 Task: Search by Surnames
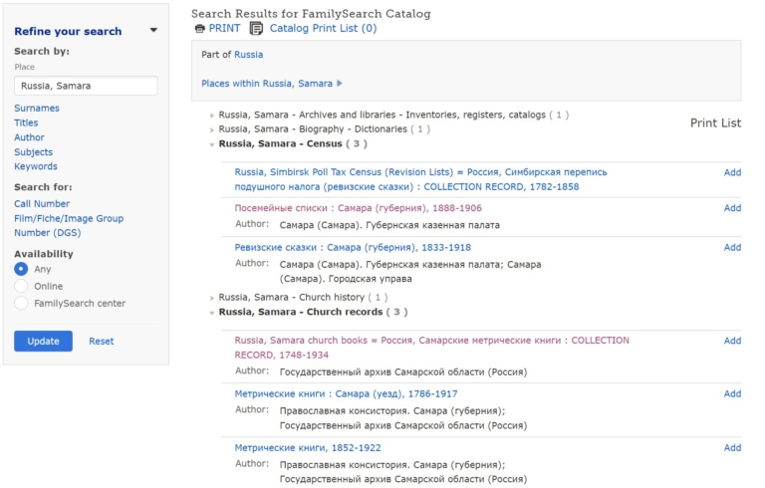(37, 108)
